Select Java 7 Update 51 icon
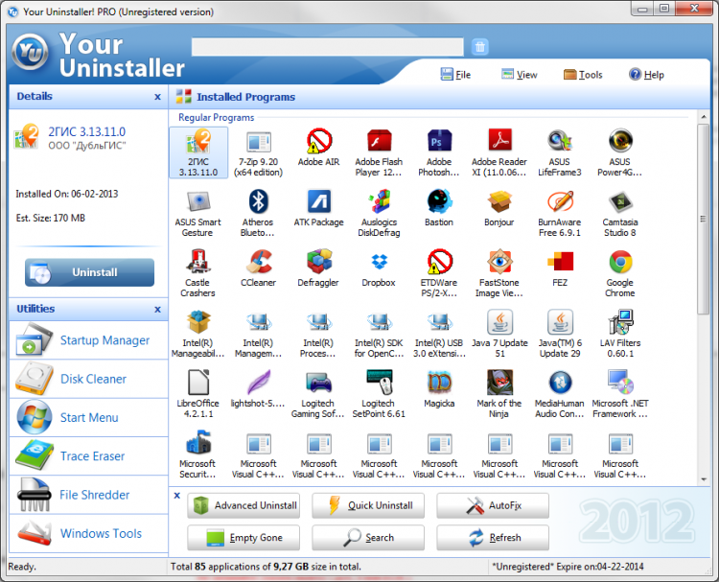This screenshot has width=719, height=582. point(499,322)
